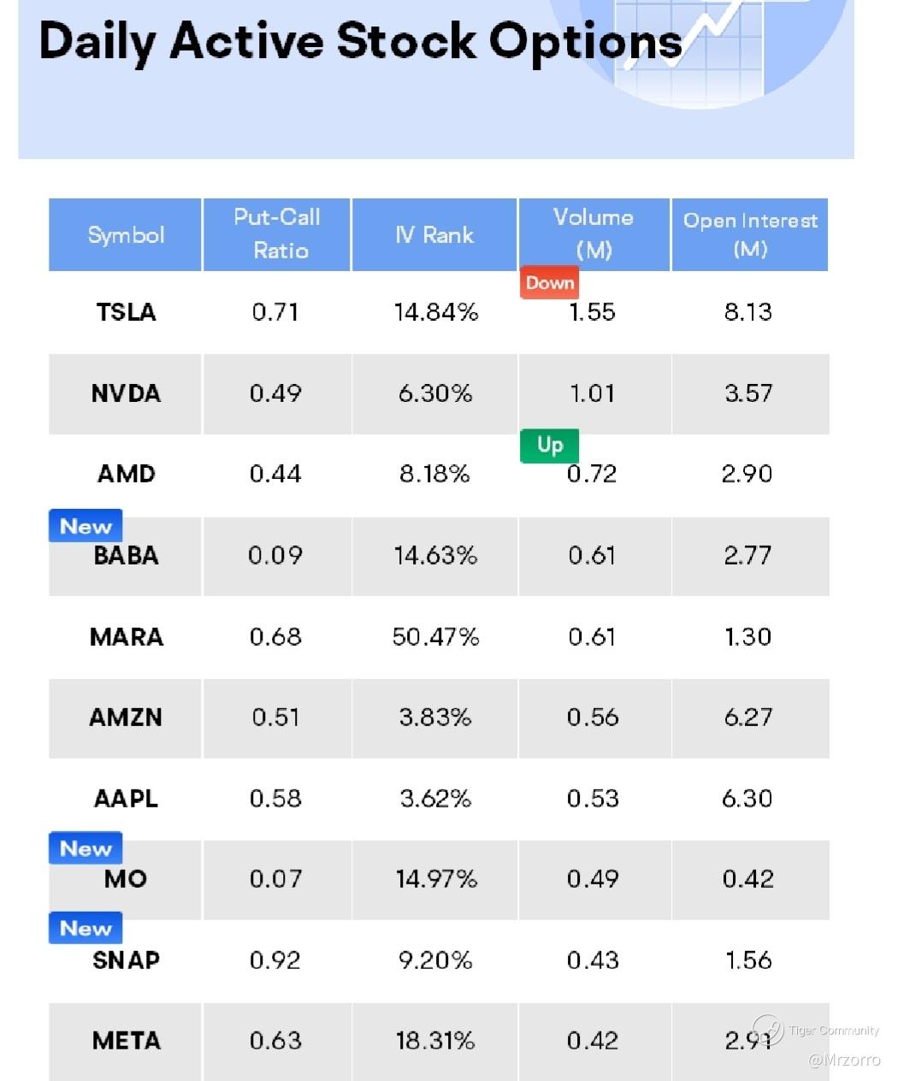Click the @Mrzorro username watermark
The width and height of the screenshot is (898, 1081).
coord(844,1060)
